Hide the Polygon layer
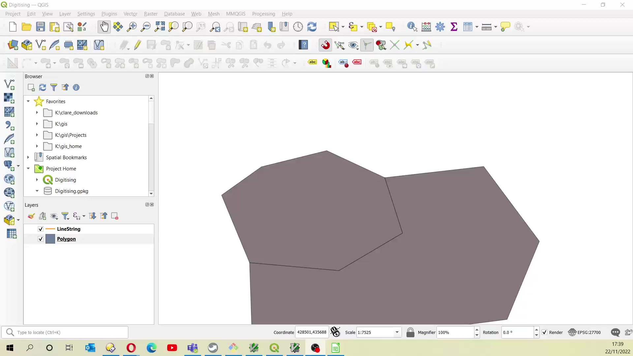Screen dimensions: 633x356 point(40,239)
